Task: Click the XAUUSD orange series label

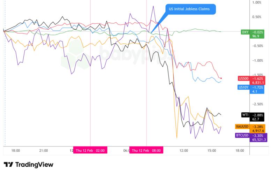Action: point(242,127)
